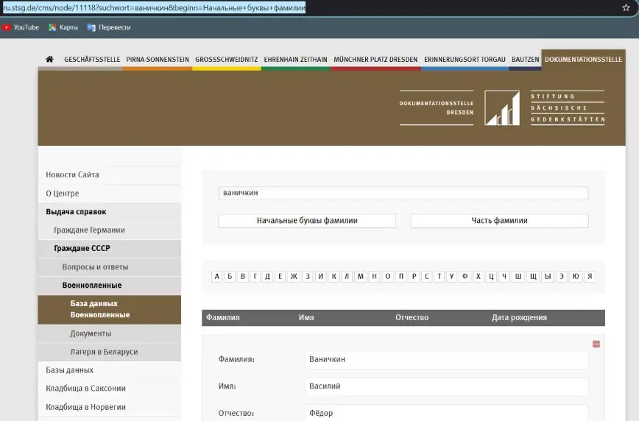Filter by letter Р
Screen dimensions: 639x421
tap(414, 277)
